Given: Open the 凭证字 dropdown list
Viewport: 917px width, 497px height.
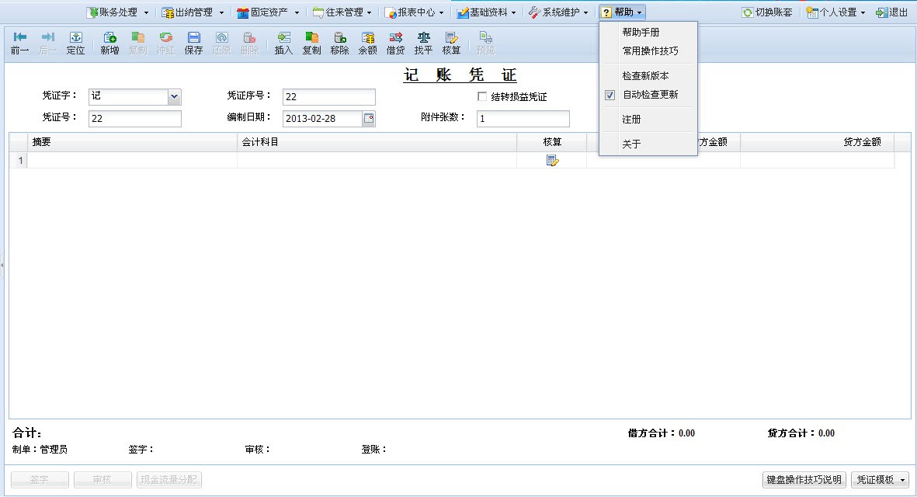Looking at the screenshot, I should 174,97.
